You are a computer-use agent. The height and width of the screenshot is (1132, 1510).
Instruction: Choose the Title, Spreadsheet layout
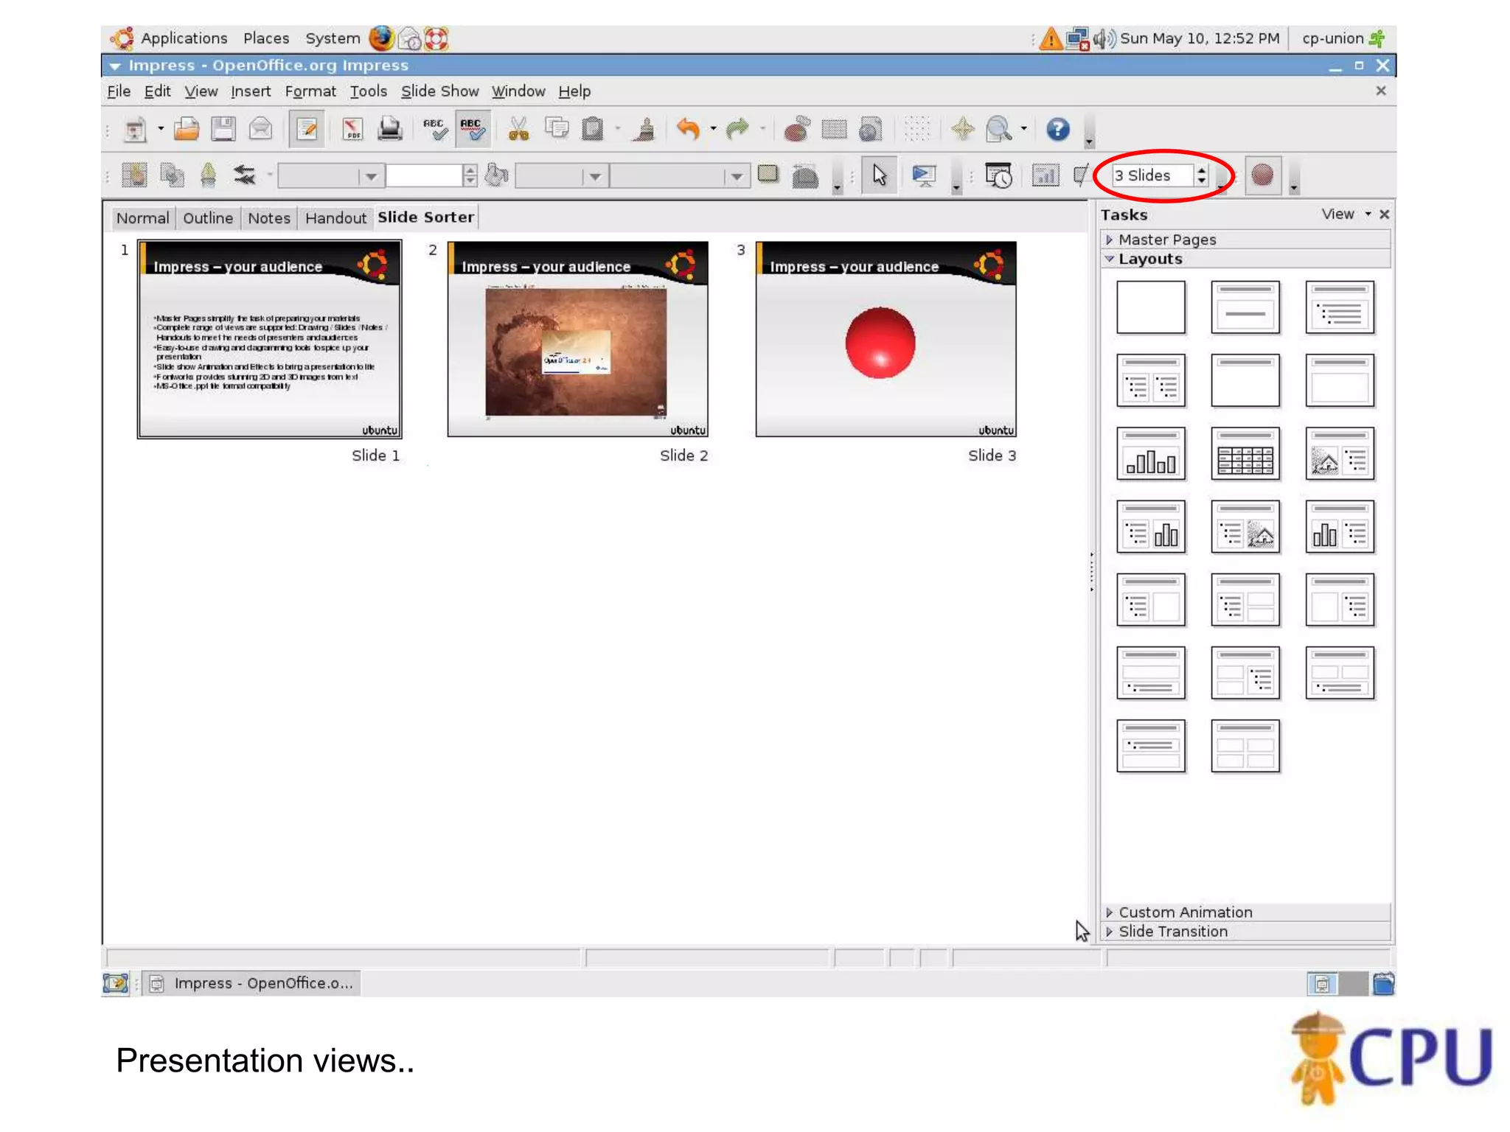[1245, 454]
